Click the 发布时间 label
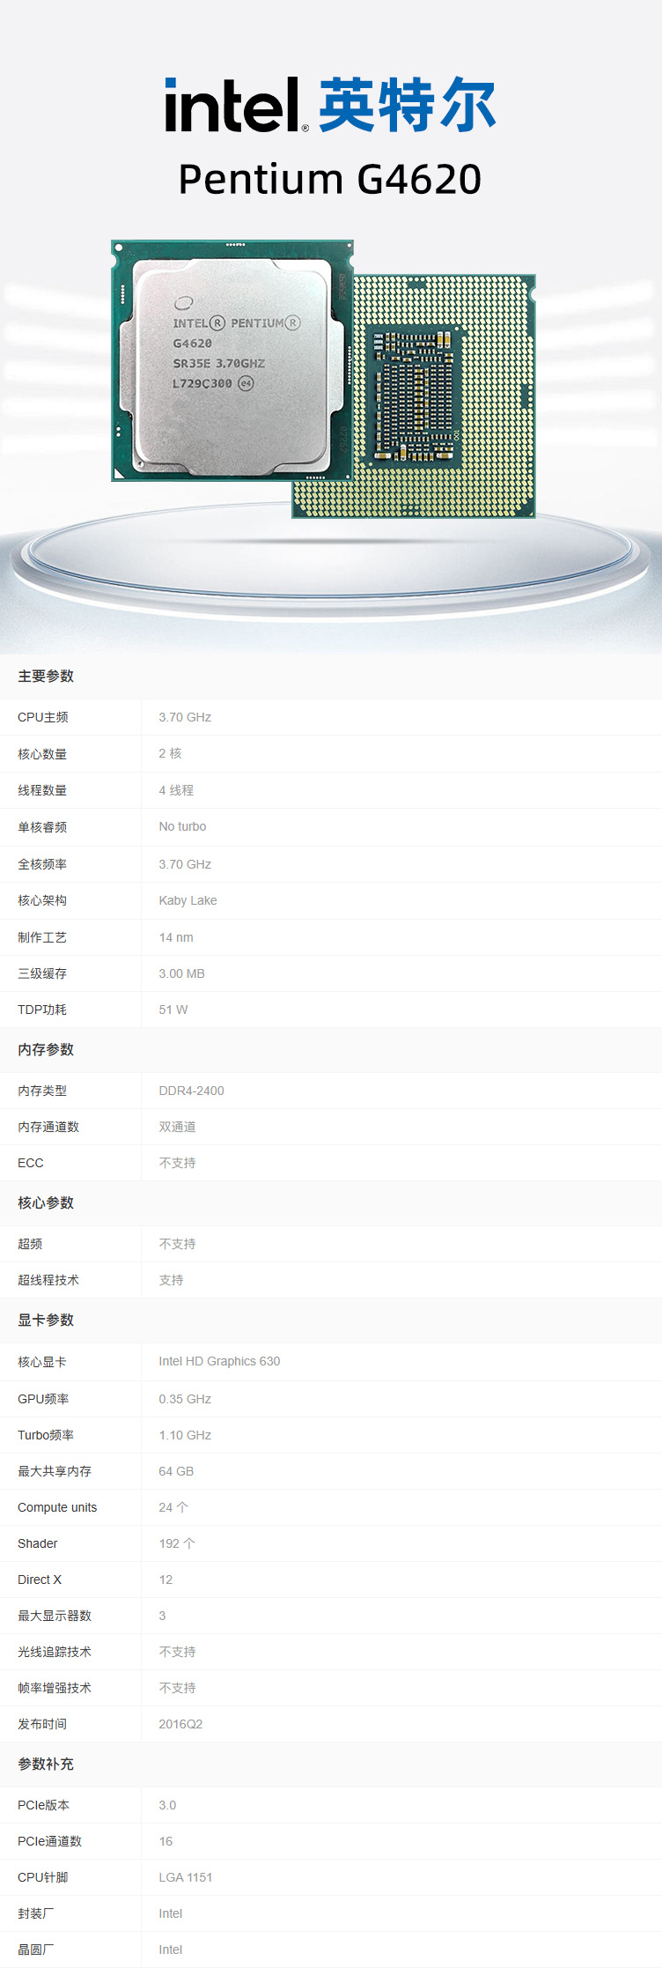This screenshot has height=1968, width=662. coord(42,1724)
